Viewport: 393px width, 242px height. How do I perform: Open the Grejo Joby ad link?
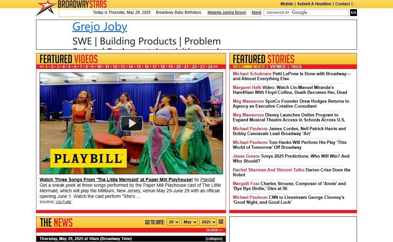pos(100,26)
